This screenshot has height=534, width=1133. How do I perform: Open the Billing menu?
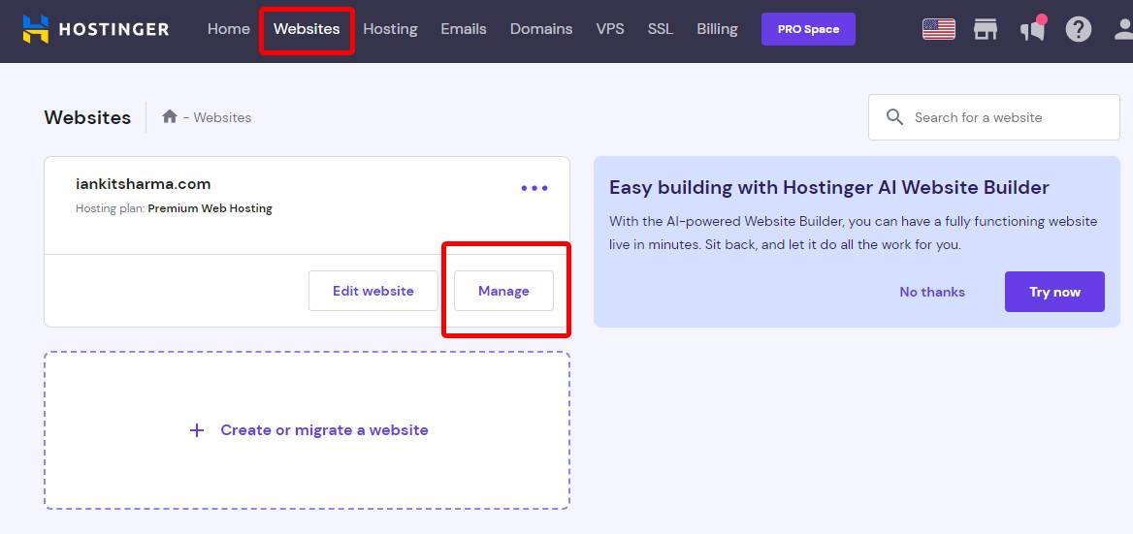717,29
